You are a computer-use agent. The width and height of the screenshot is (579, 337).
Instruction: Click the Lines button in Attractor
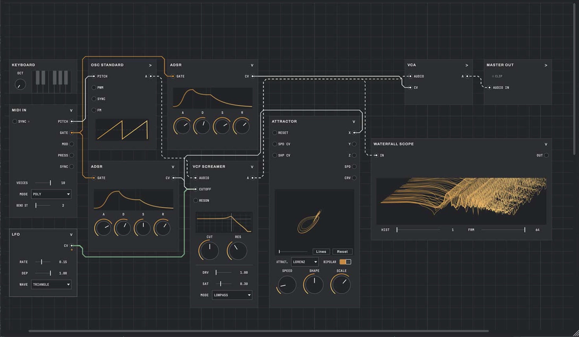(321, 251)
